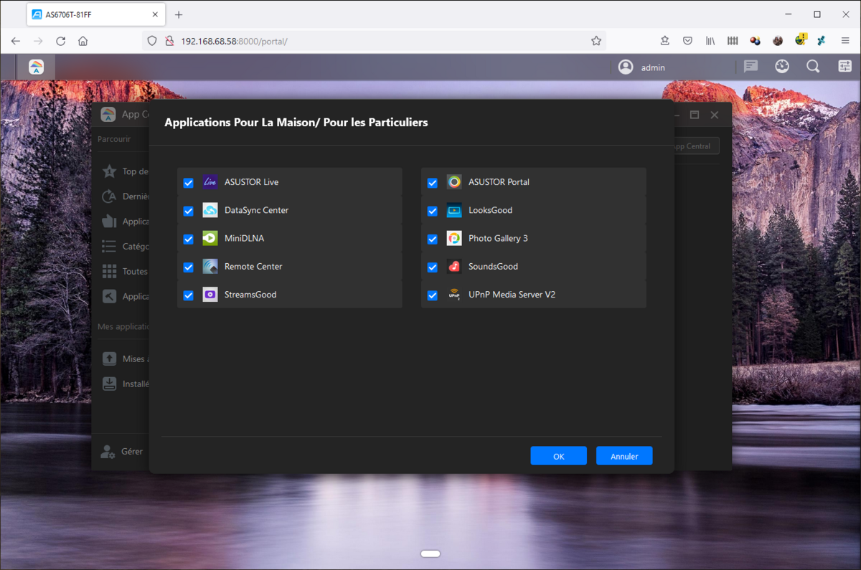This screenshot has height=570, width=861.
Task: Open the ADM messages icon in top bar
Action: [751, 67]
